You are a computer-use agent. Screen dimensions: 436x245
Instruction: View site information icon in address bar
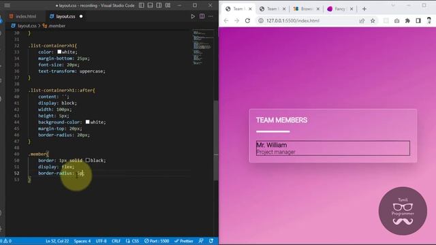pos(260,20)
